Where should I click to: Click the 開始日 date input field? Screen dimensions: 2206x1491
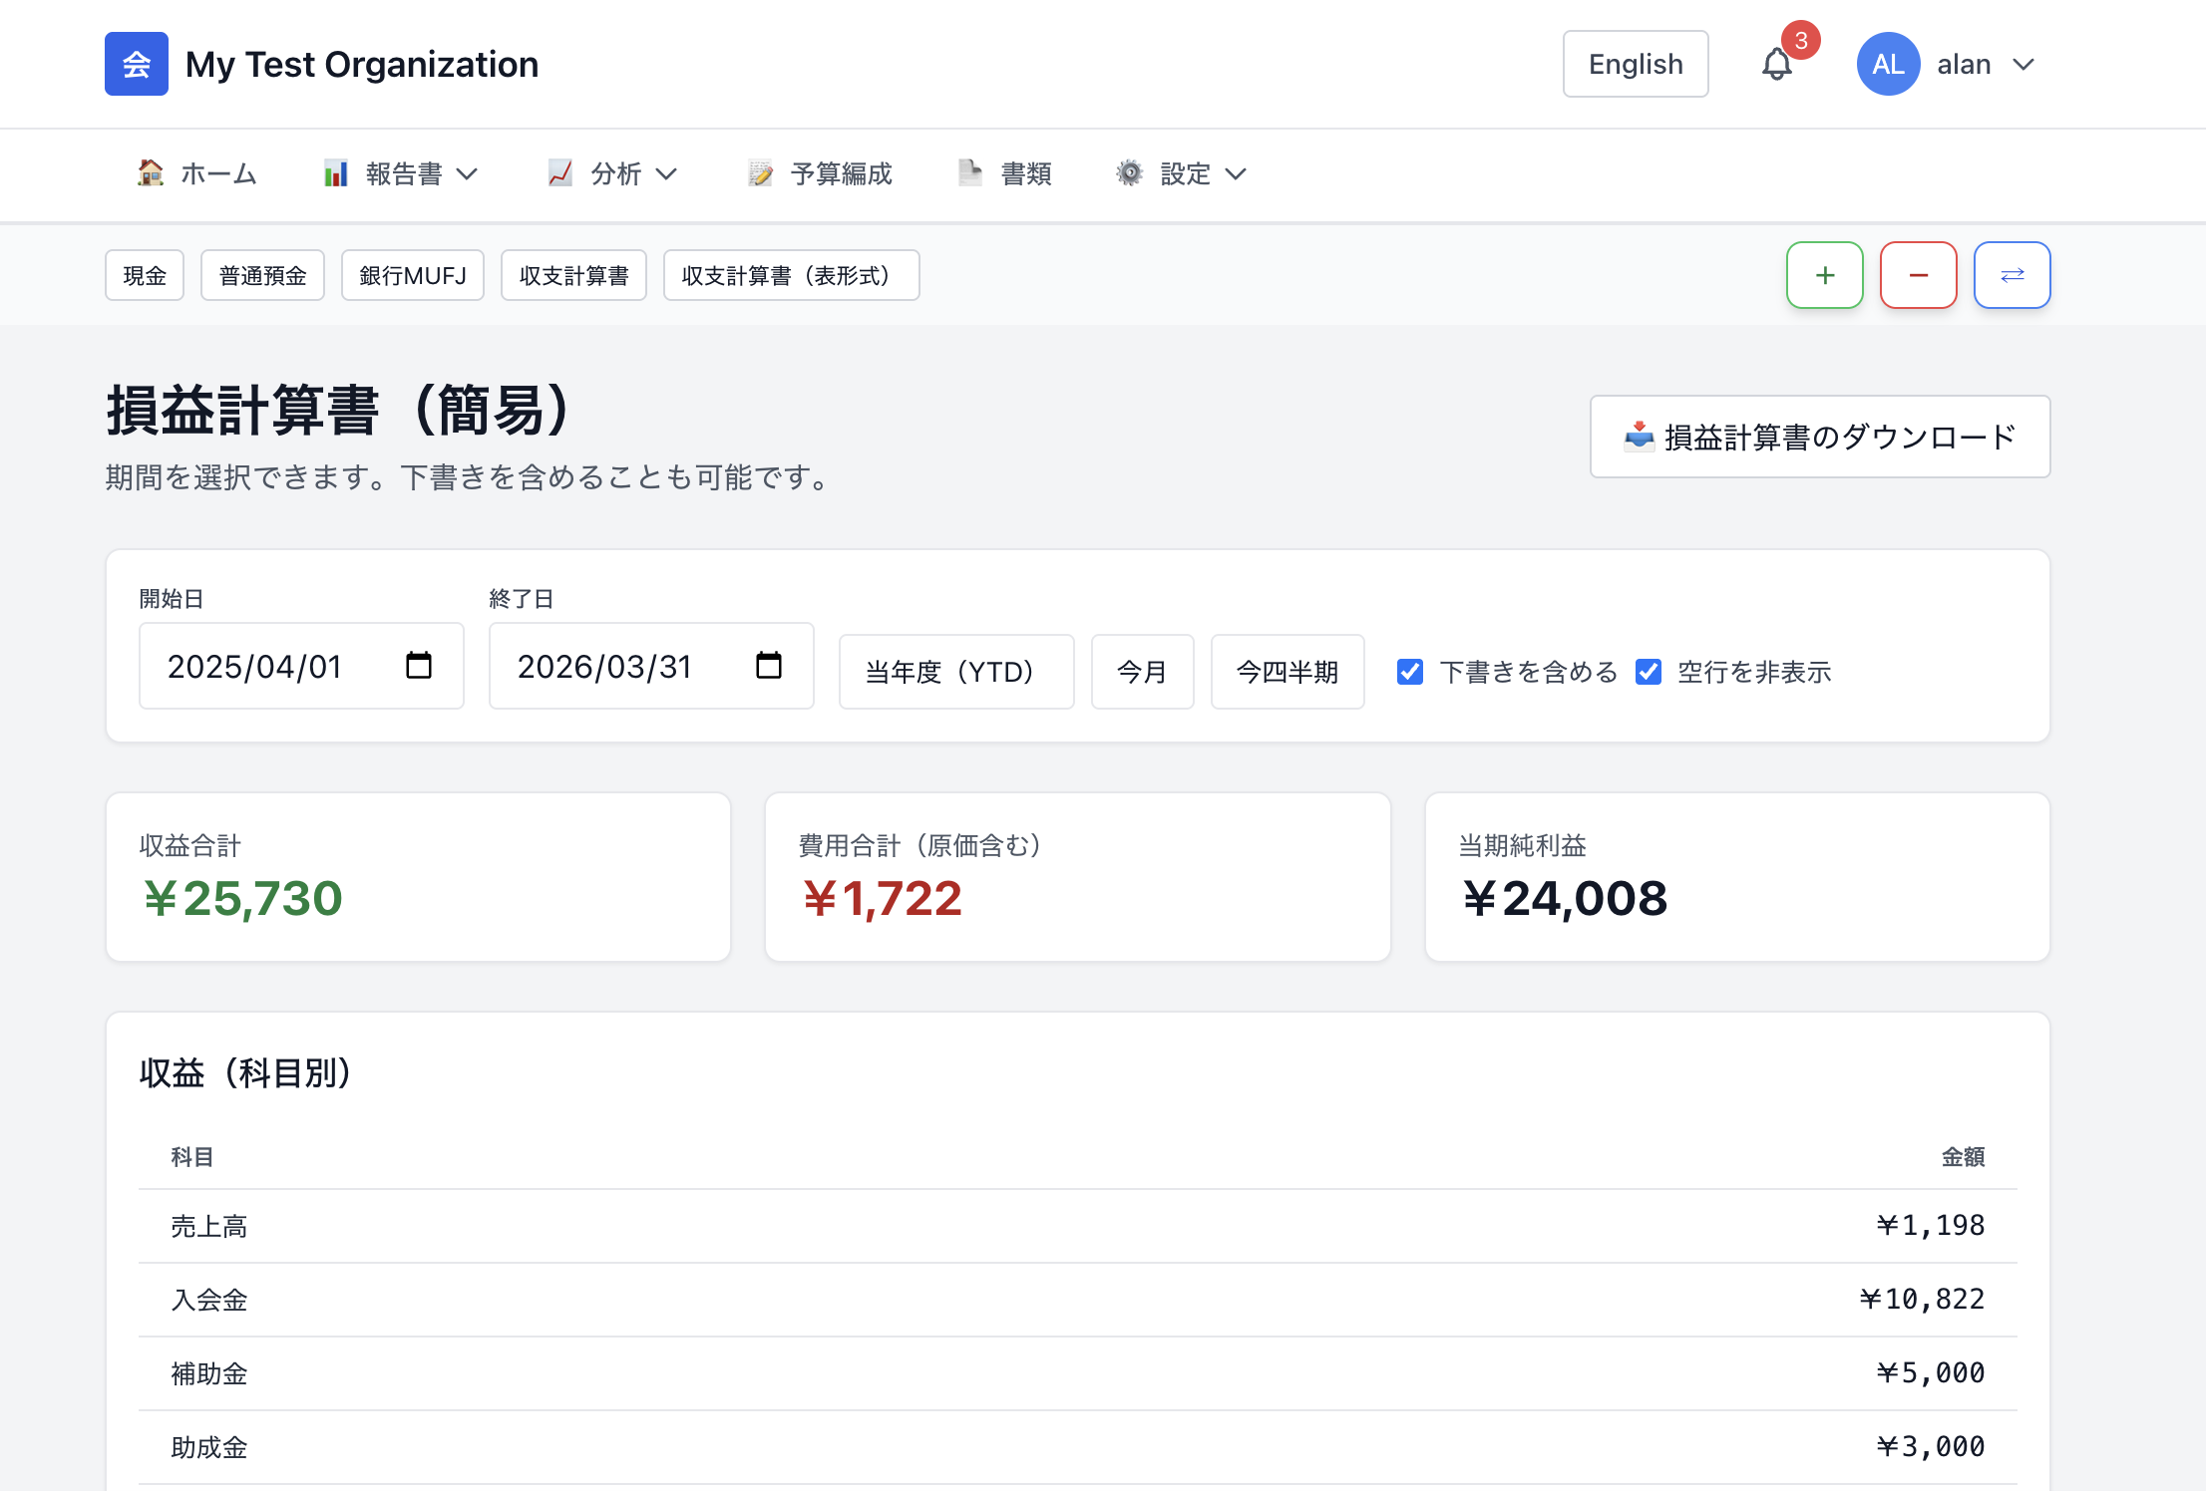click(269, 666)
